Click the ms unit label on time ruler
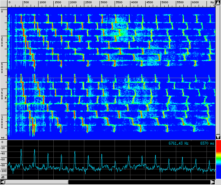The width and height of the screenshot is (221, 185). tap(3, 137)
